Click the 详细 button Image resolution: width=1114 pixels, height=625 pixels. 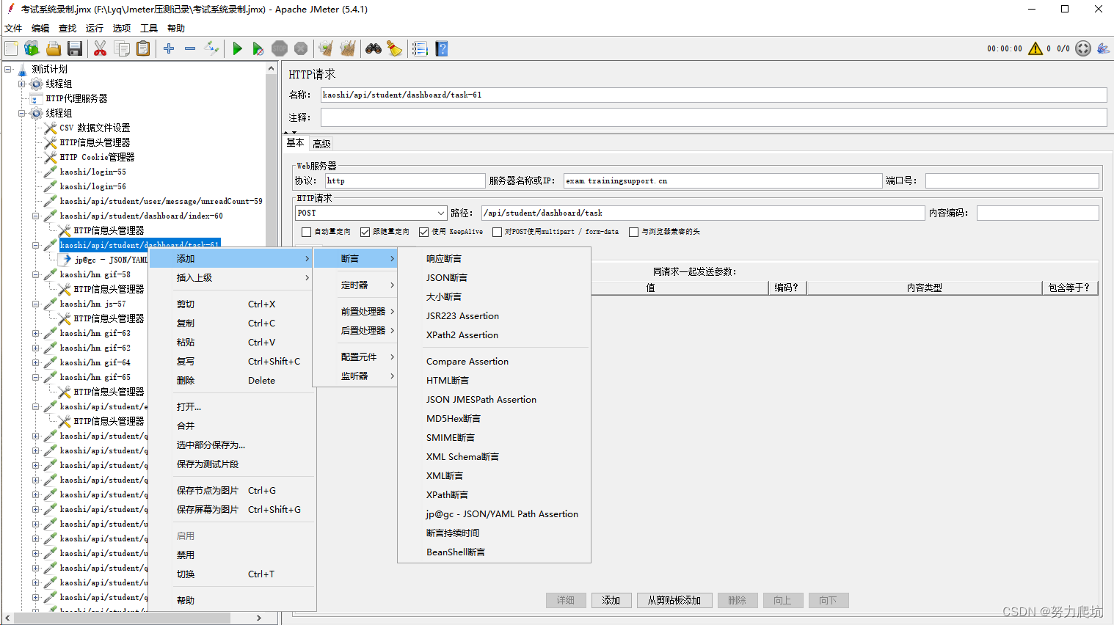pyautogui.click(x=566, y=600)
